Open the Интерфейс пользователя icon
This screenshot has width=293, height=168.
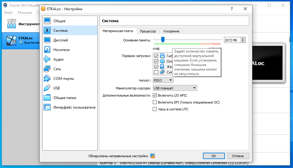[x=47, y=107]
